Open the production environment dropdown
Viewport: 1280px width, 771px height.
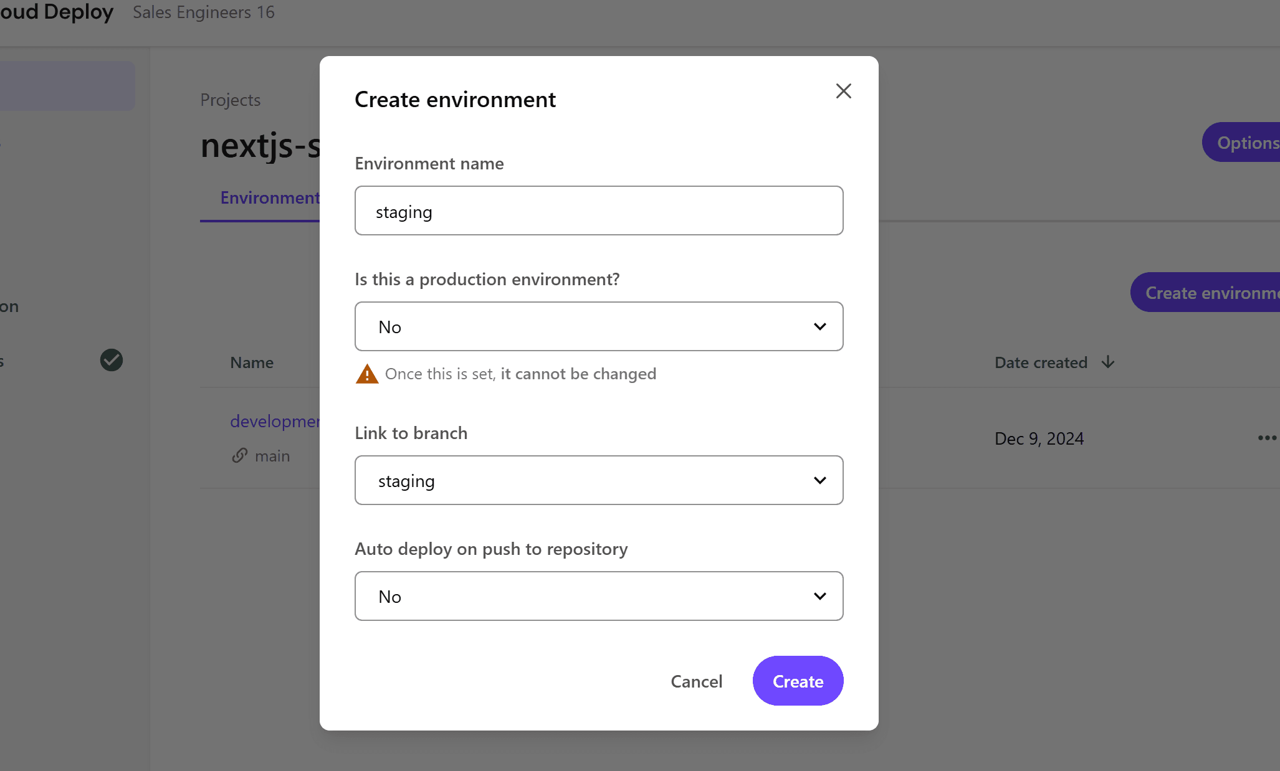(598, 327)
